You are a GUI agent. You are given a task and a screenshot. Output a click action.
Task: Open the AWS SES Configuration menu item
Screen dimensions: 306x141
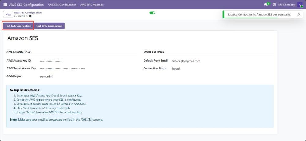coord(62,5)
